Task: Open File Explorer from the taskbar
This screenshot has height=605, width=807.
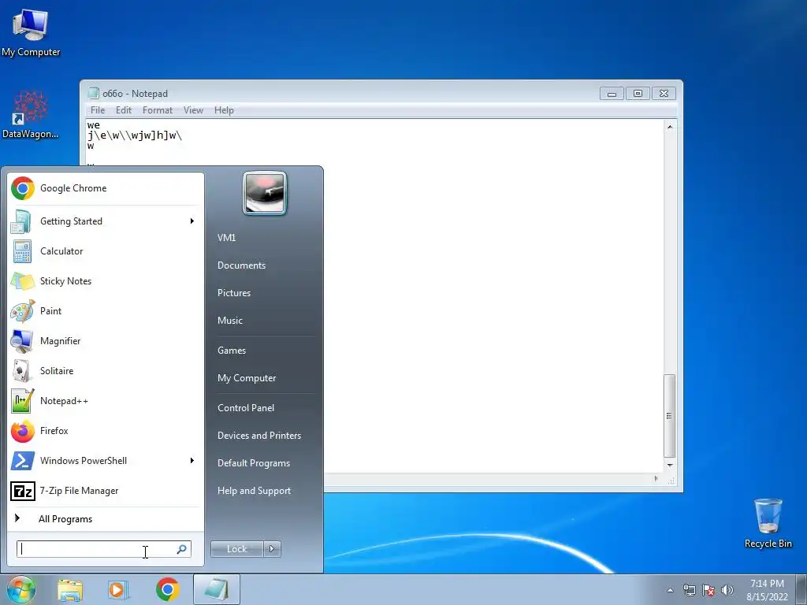Action: pos(70,589)
